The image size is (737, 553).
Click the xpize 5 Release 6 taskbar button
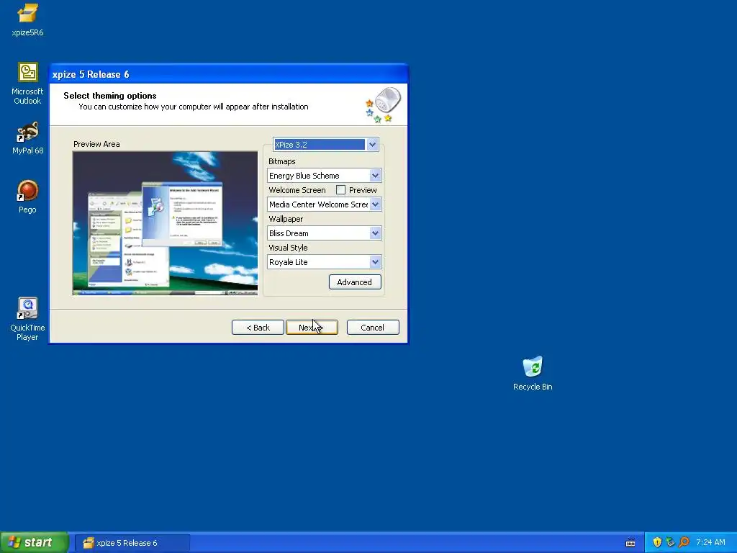(x=132, y=543)
